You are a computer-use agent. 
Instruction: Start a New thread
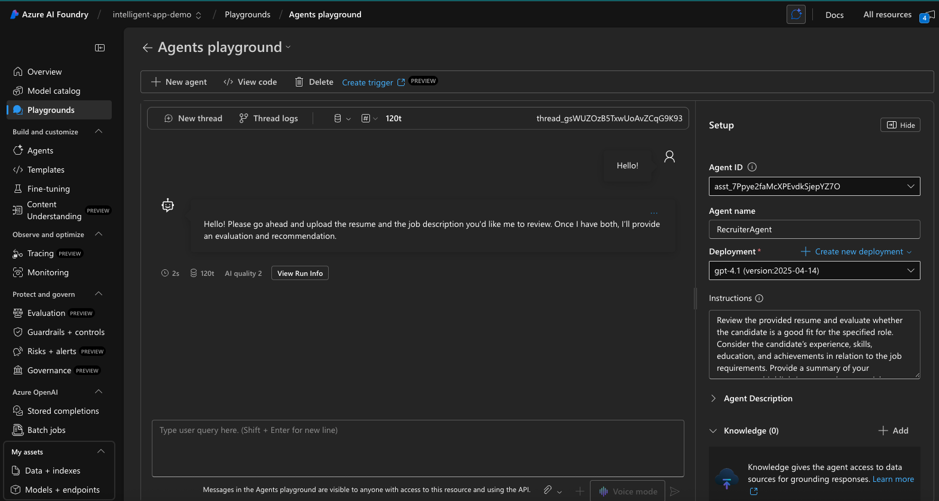(x=193, y=118)
